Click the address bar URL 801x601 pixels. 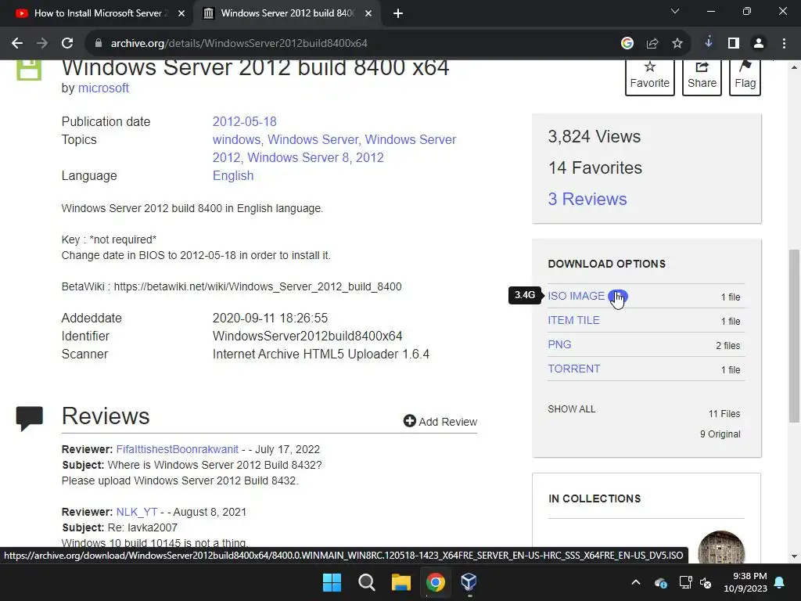(239, 44)
